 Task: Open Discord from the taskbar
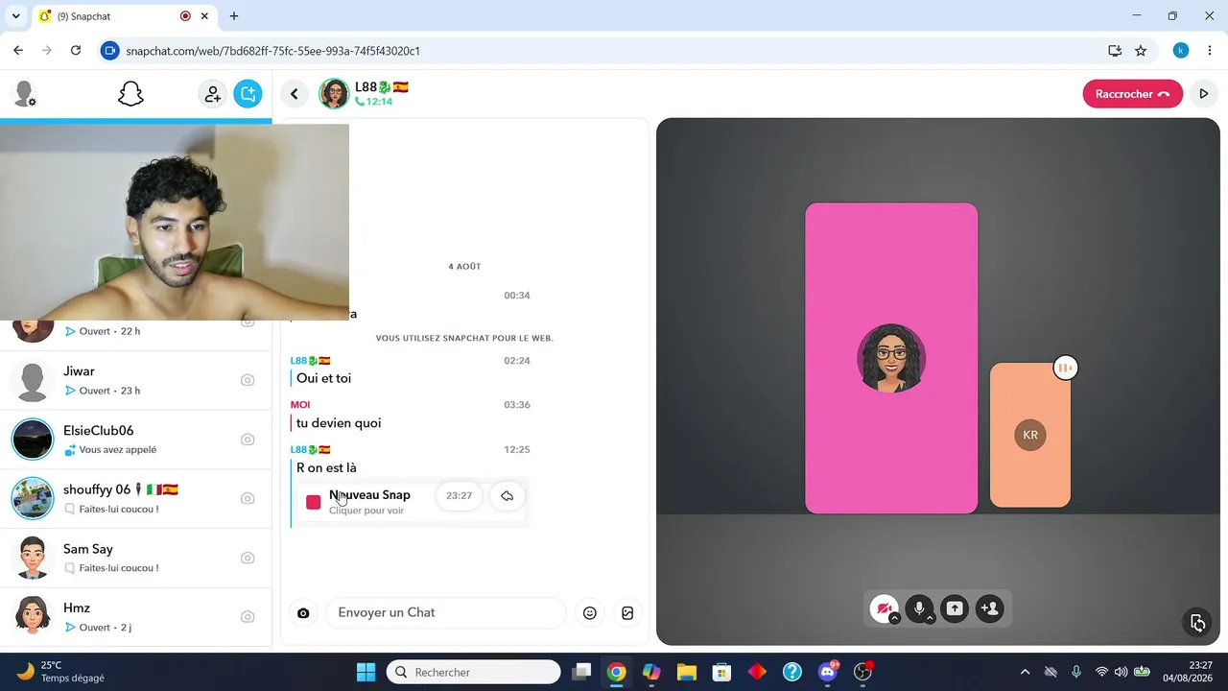pos(828,672)
